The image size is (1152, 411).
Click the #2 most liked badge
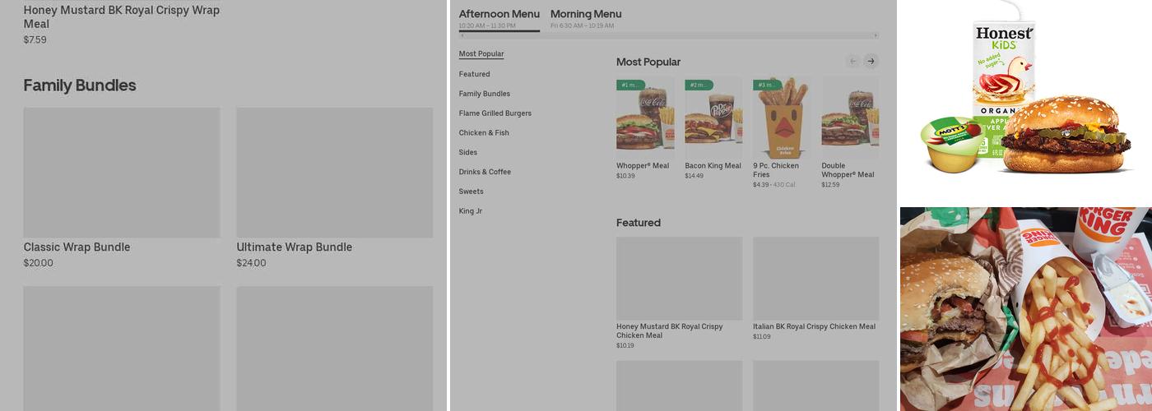click(699, 85)
